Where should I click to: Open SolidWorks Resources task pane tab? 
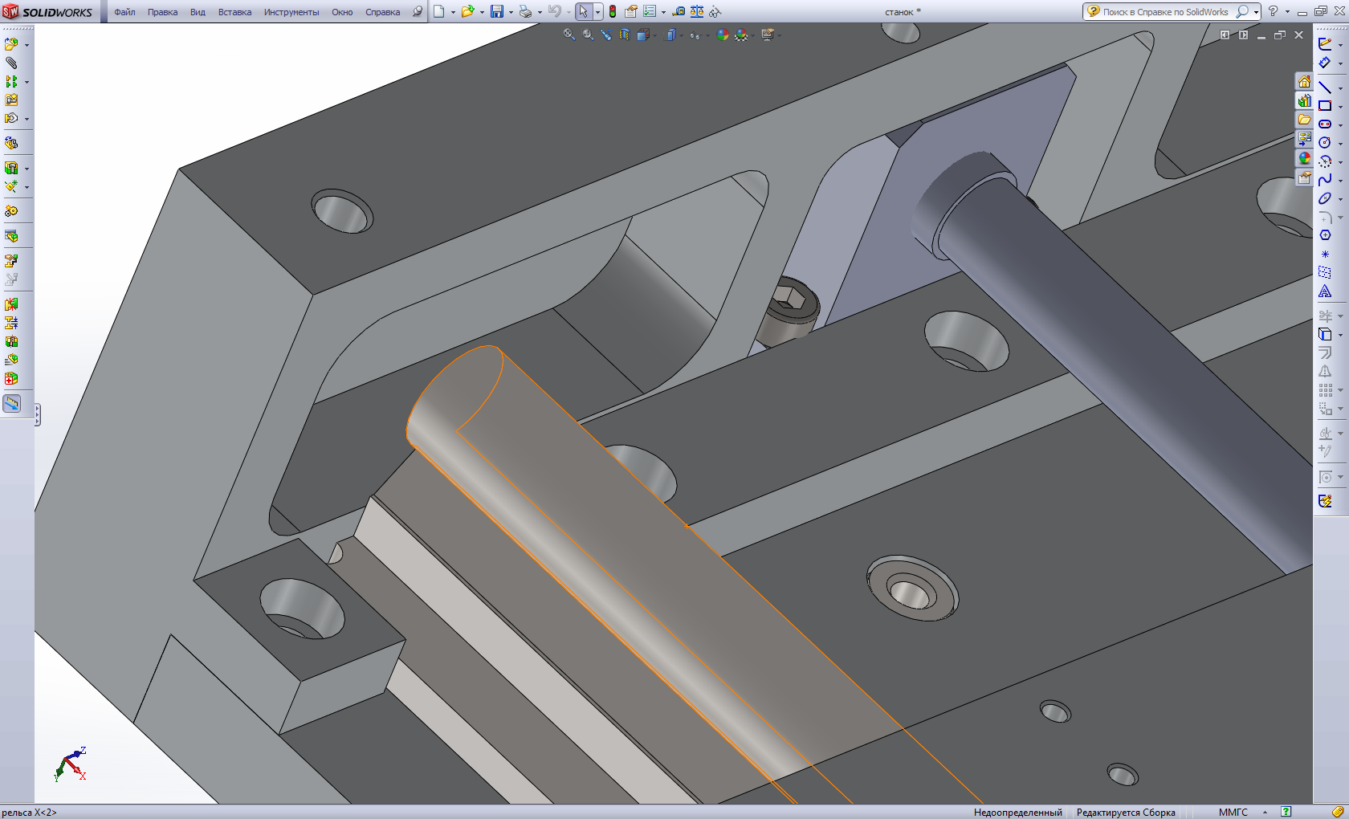click(1304, 82)
